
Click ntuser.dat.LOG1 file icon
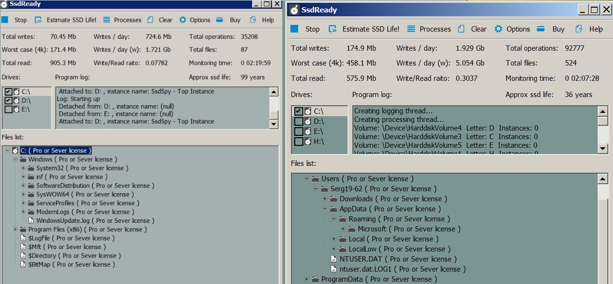(334, 269)
